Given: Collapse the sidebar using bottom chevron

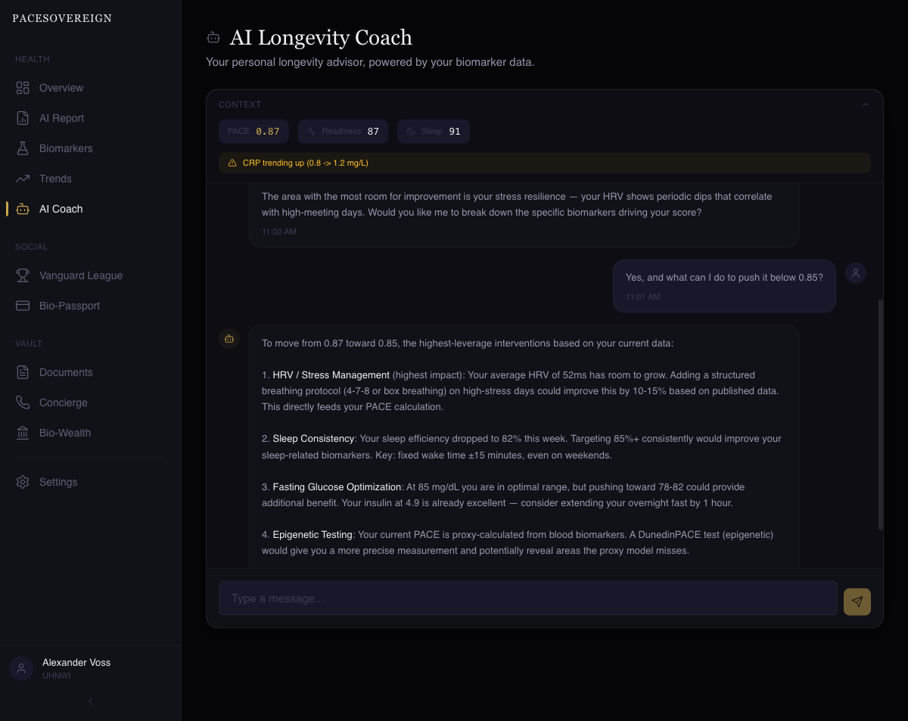Looking at the screenshot, I should point(90,701).
